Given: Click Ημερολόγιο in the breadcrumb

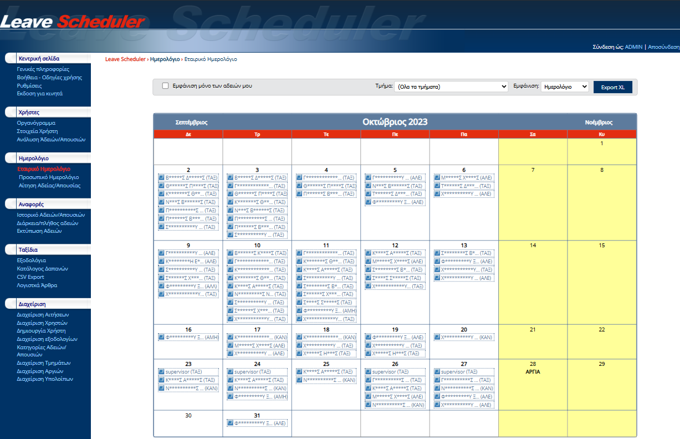Looking at the screenshot, I should pyautogui.click(x=165, y=59).
